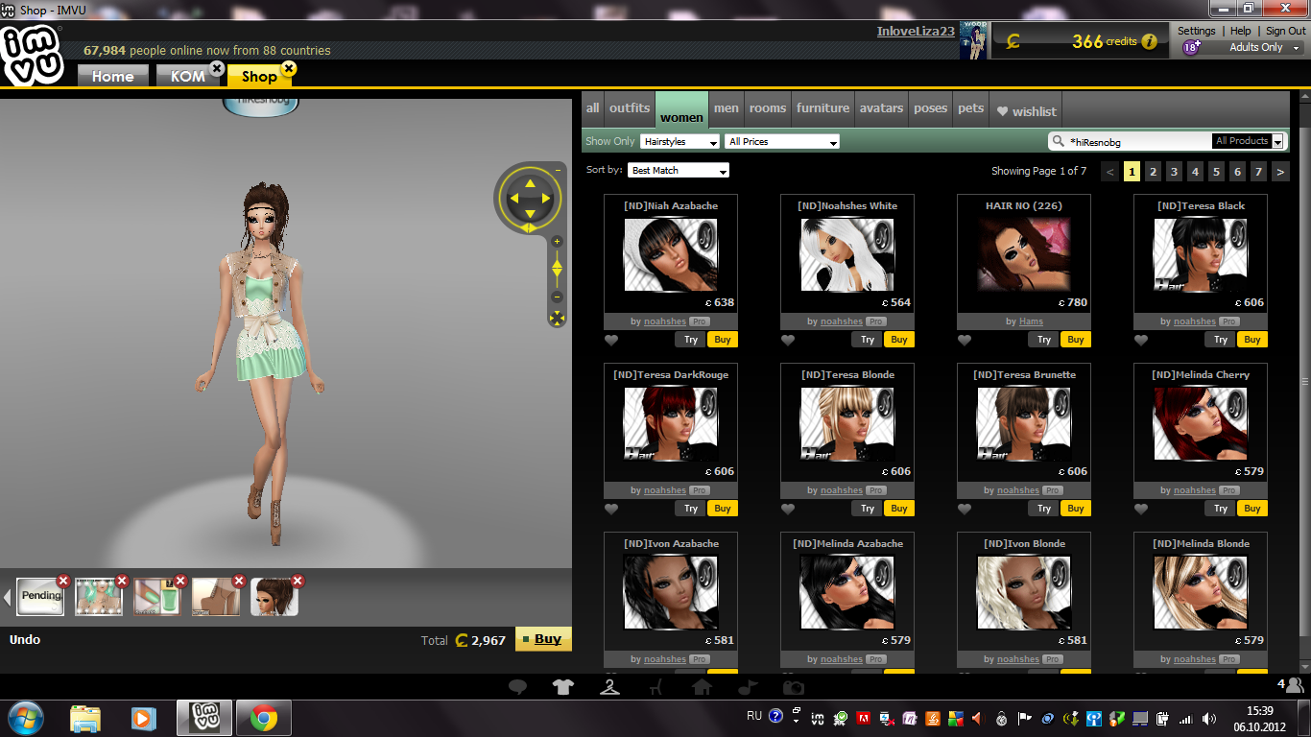Open the file explorer taskbar icon
This screenshot has height=737, width=1311.
pos(85,717)
